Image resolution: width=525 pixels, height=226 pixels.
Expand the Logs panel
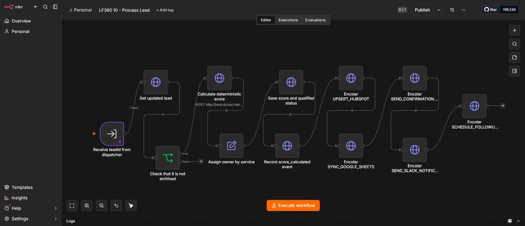click(71, 221)
